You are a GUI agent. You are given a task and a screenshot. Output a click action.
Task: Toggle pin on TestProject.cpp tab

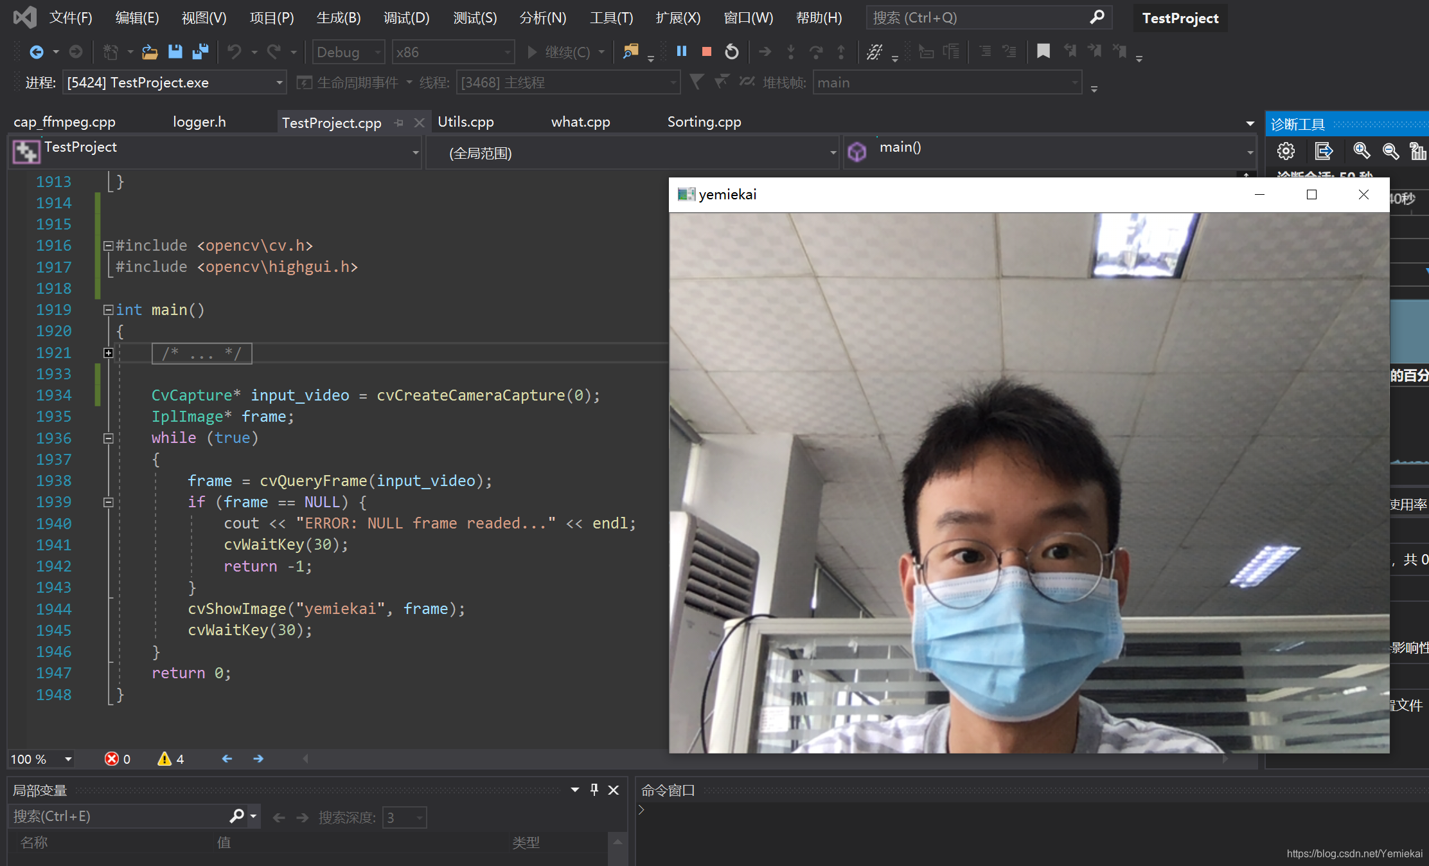(x=399, y=123)
